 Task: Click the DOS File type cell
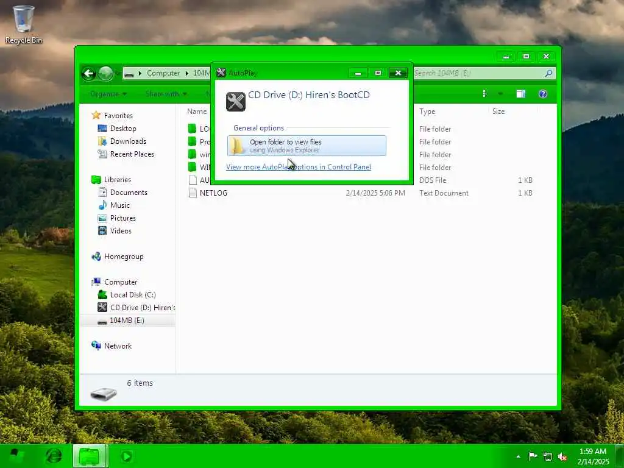pyautogui.click(x=433, y=180)
